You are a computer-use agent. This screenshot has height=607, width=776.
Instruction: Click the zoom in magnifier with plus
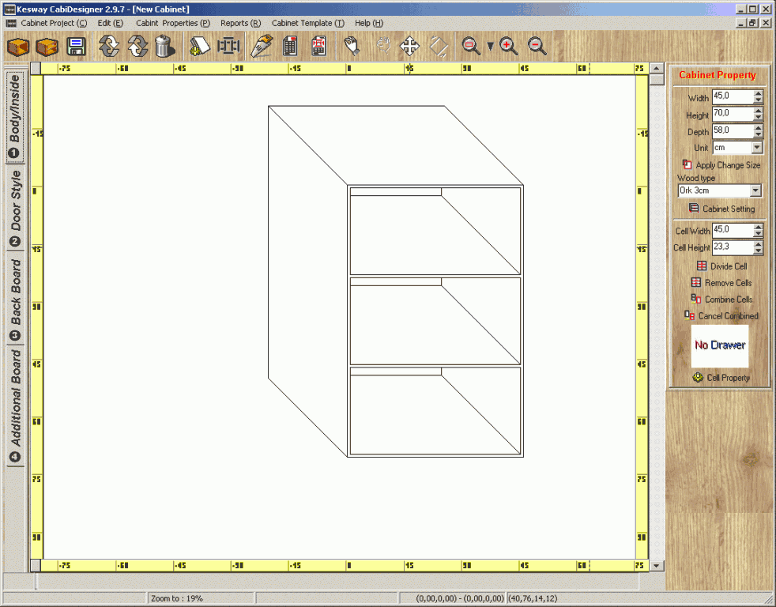(x=509, y=46)
